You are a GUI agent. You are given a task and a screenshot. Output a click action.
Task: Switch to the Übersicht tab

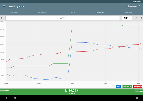14,13
